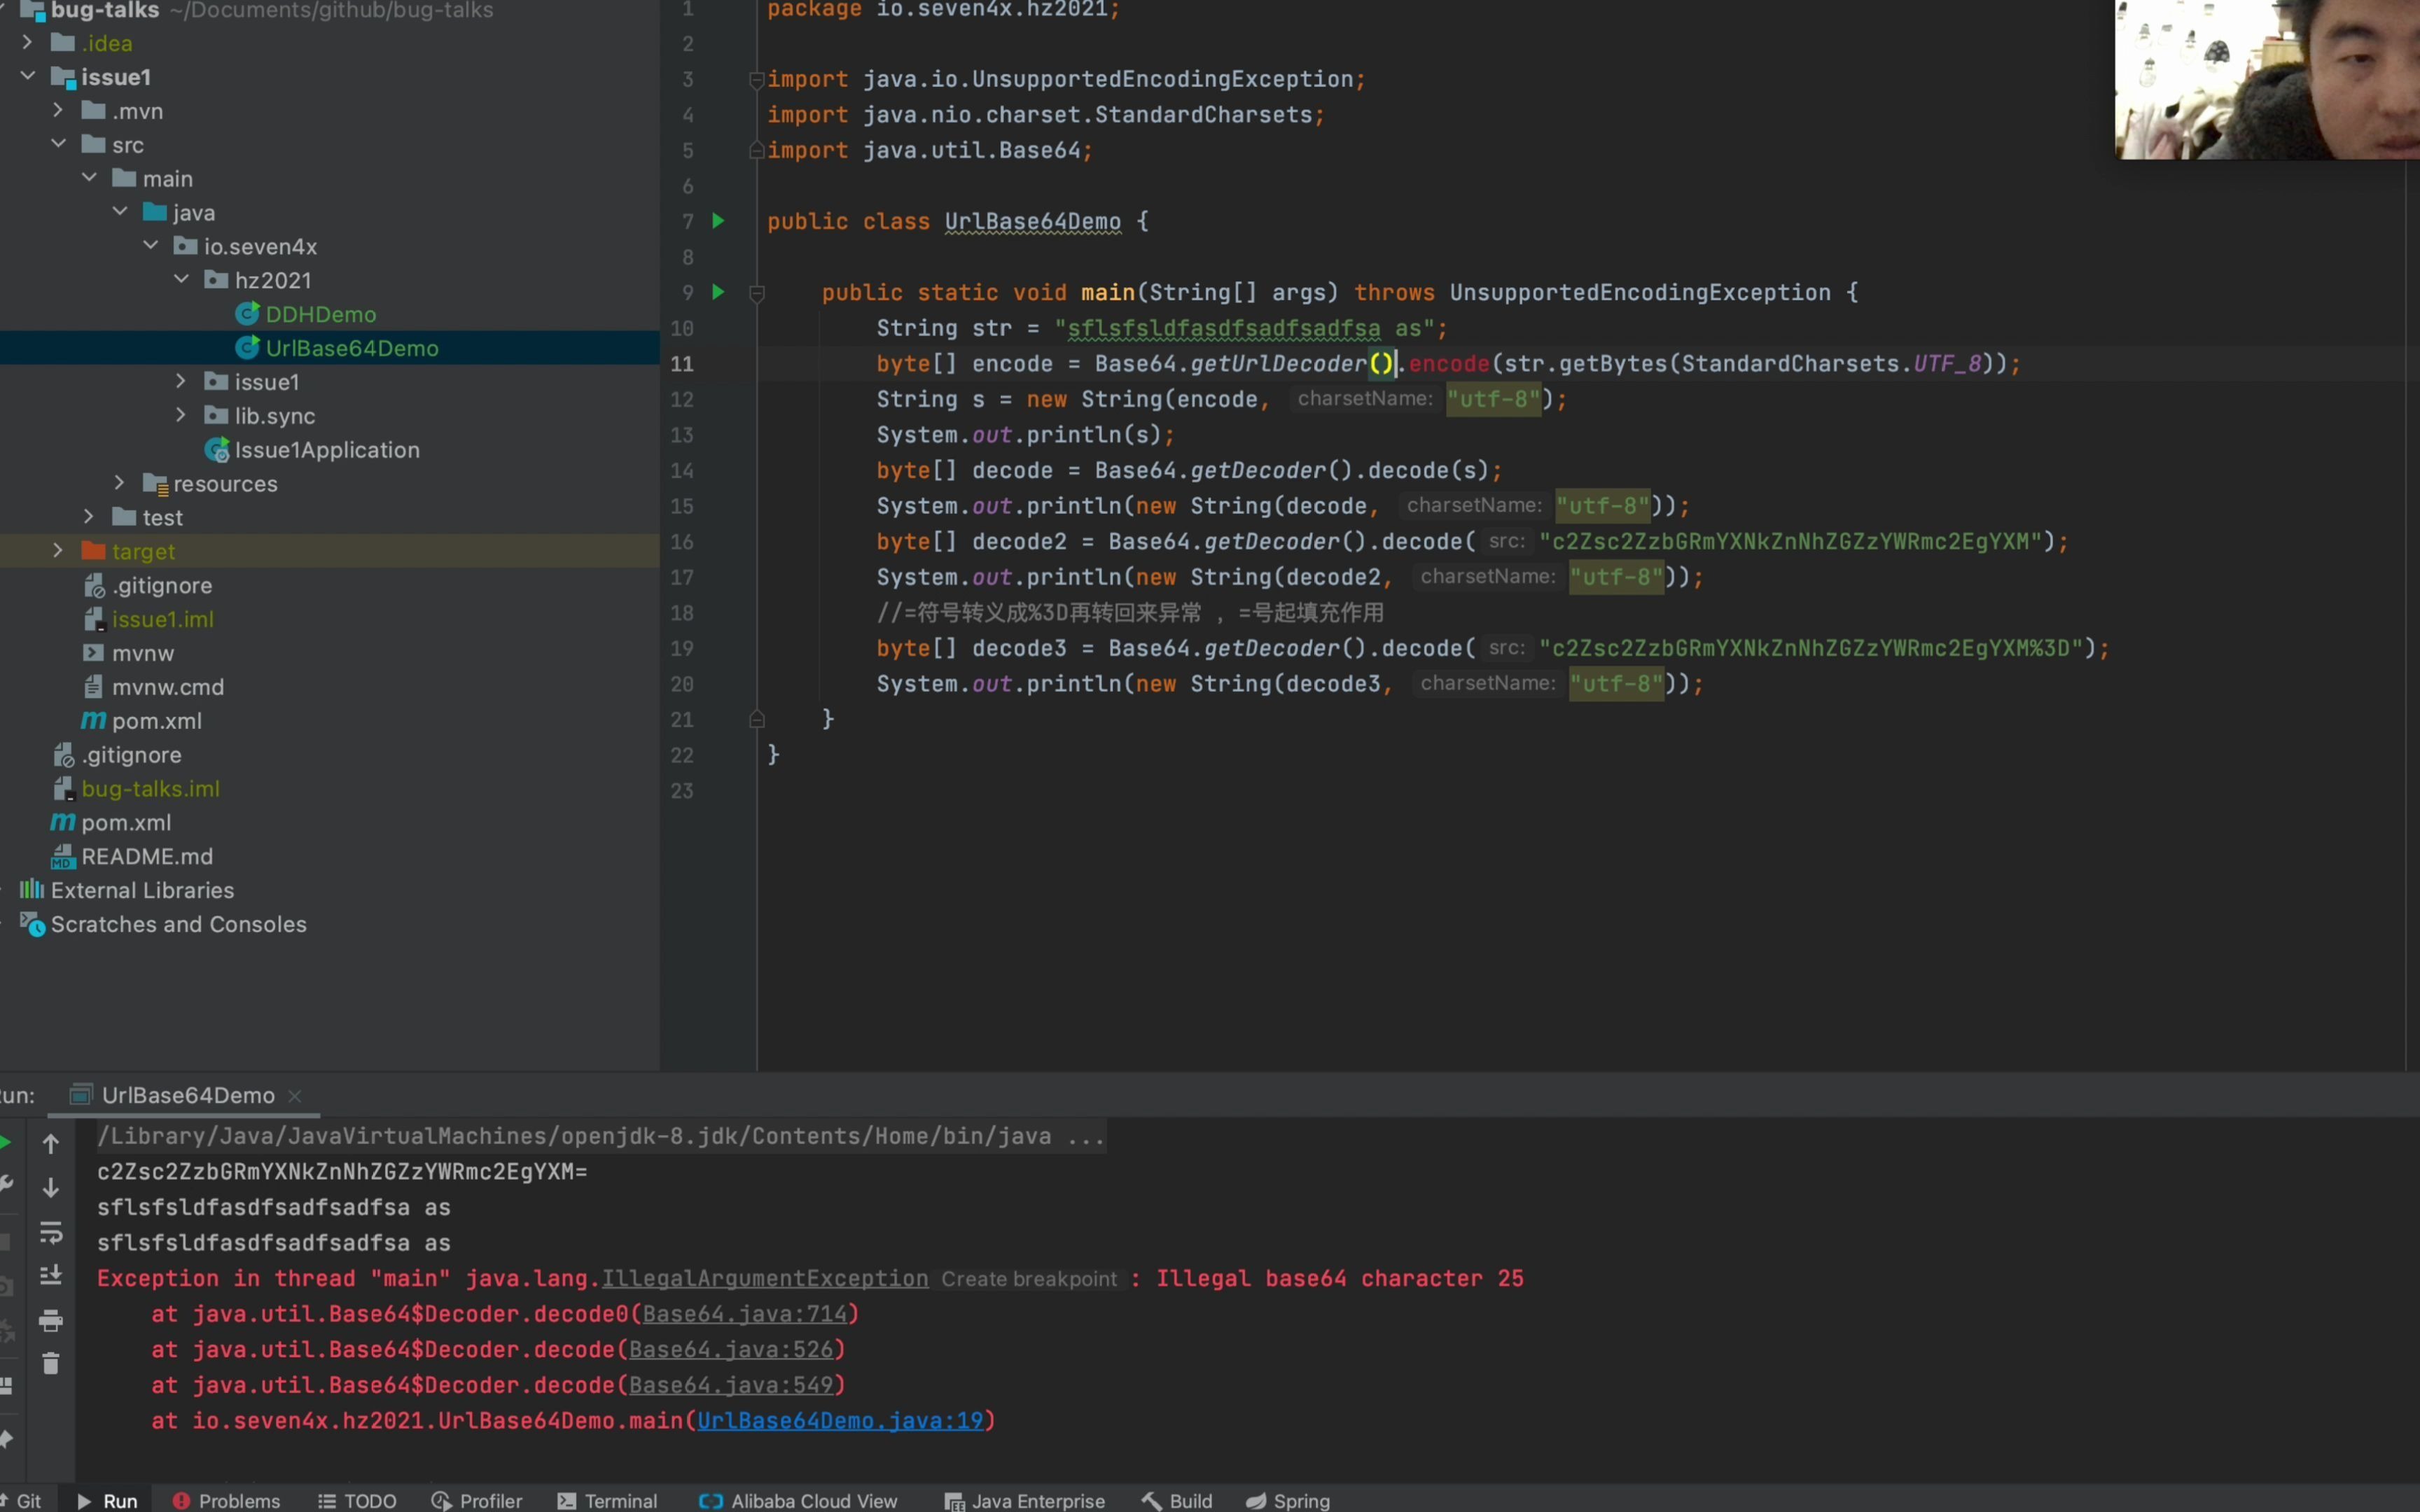This screenshot has width=2420, height=1512.
Task: Click the down-arrow in the run console toolbar
Action: coord(51,1188)
